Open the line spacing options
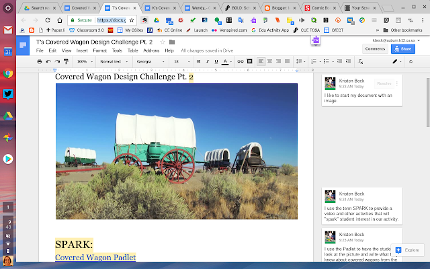This screenshot has height=269, width=430. point(300,61)
